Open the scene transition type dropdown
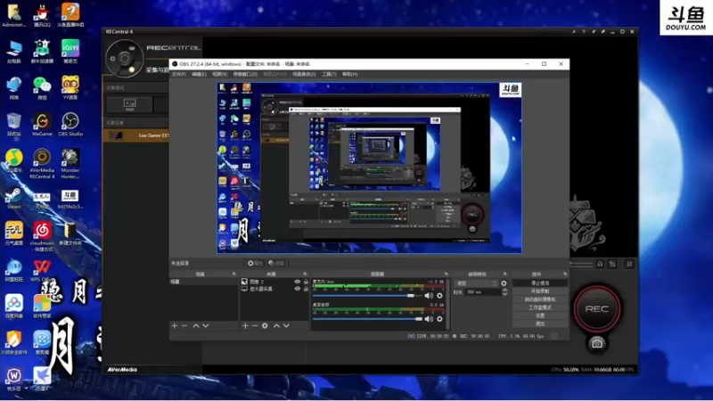Viewport: 713px width, 401px height. tap(476, 283)
